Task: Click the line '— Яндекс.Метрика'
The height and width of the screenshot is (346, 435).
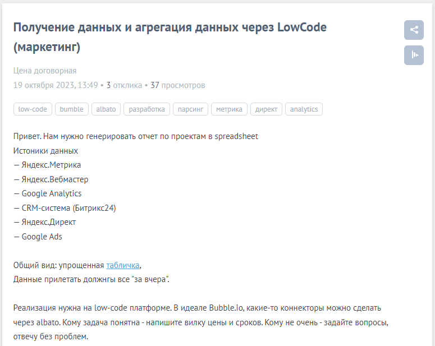Action: [47, 165]
